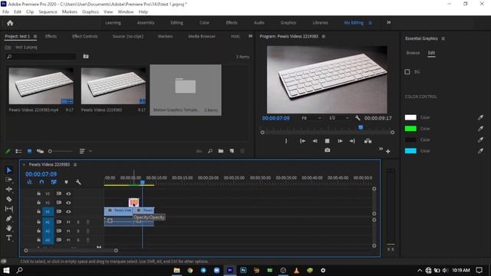
Task: Click the cyan color swatch
Action: click(410, 151)
